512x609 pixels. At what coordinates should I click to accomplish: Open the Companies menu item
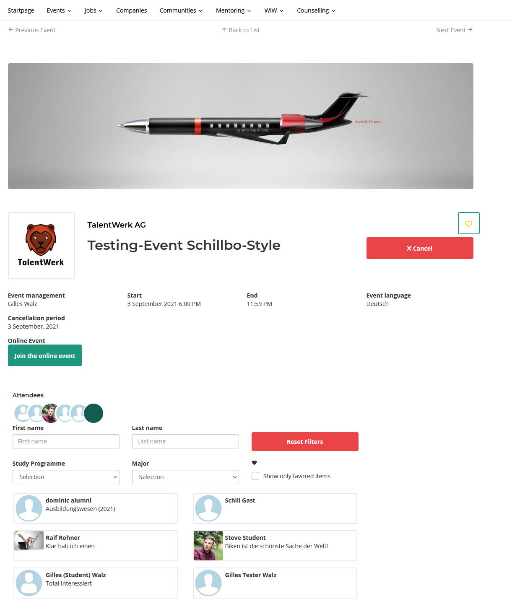coord(131,10)
